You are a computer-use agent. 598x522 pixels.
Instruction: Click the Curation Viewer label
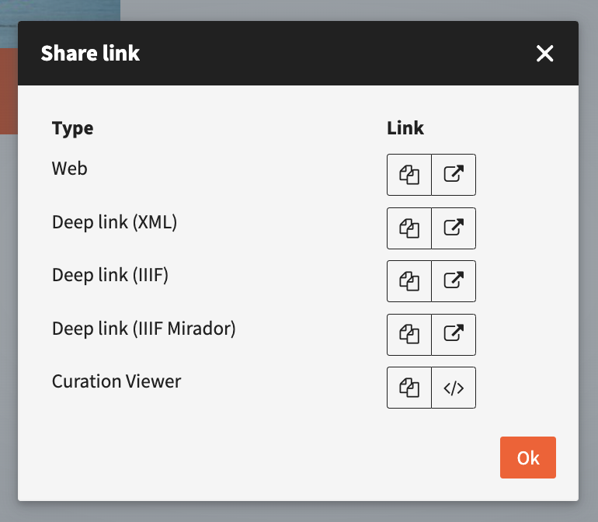click(x=116, y=381)
